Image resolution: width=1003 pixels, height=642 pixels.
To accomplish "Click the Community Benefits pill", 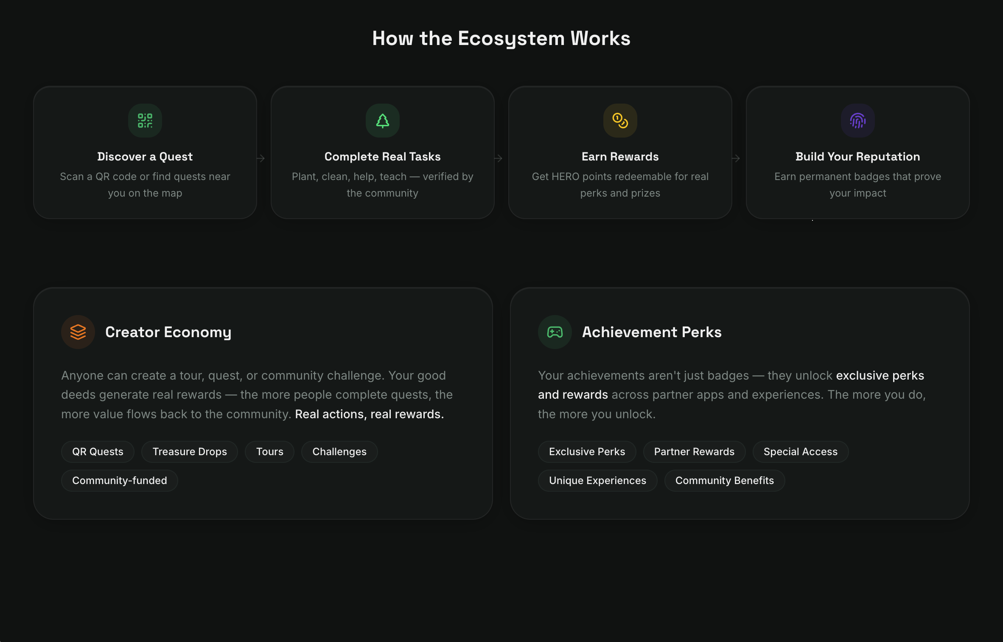I will [x=724, y=481].
